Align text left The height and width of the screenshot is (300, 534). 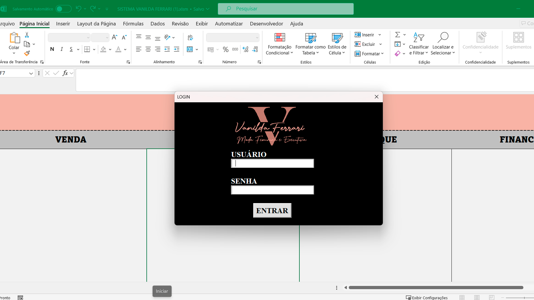[x=139, y=49]
